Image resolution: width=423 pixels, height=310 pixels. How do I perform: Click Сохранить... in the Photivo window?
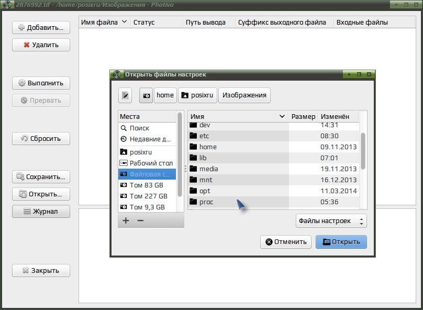click(41, 177)
